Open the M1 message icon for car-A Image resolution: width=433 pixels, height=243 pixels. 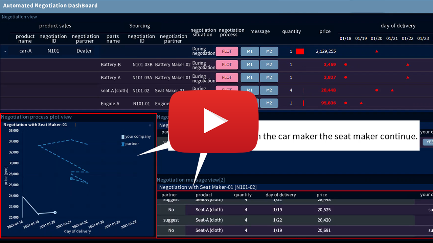click(250, 51)
